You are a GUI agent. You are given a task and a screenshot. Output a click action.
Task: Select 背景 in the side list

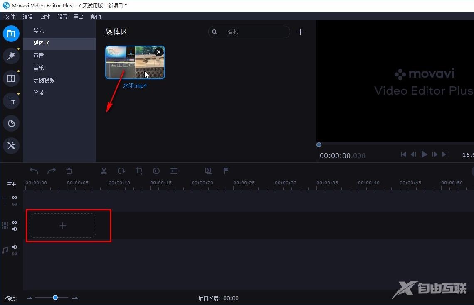59,93
